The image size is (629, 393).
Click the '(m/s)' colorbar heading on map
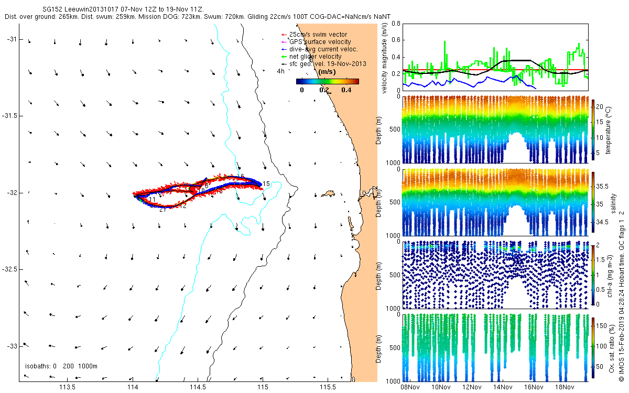tap(328, 72)
